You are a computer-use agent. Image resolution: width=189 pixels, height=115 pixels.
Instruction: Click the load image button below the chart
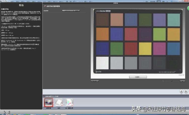138,77
